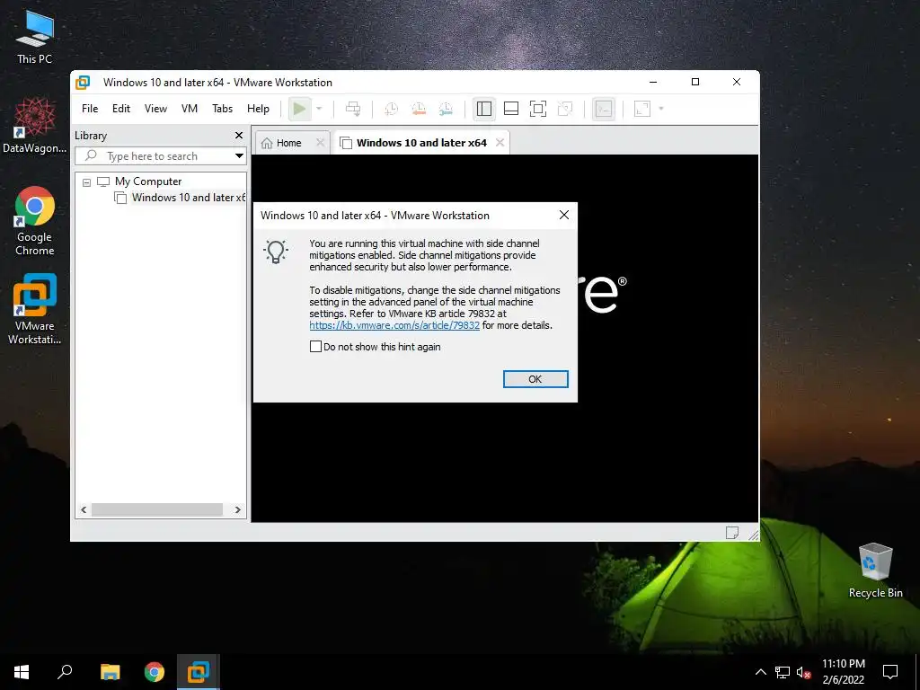
Task: Open the Tabs menu
Action: [x=223, y=109]
